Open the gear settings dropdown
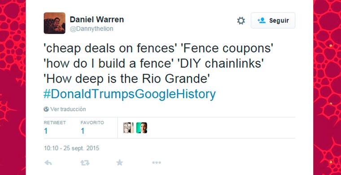Viewport: 341px width, 175px height. 241,21
